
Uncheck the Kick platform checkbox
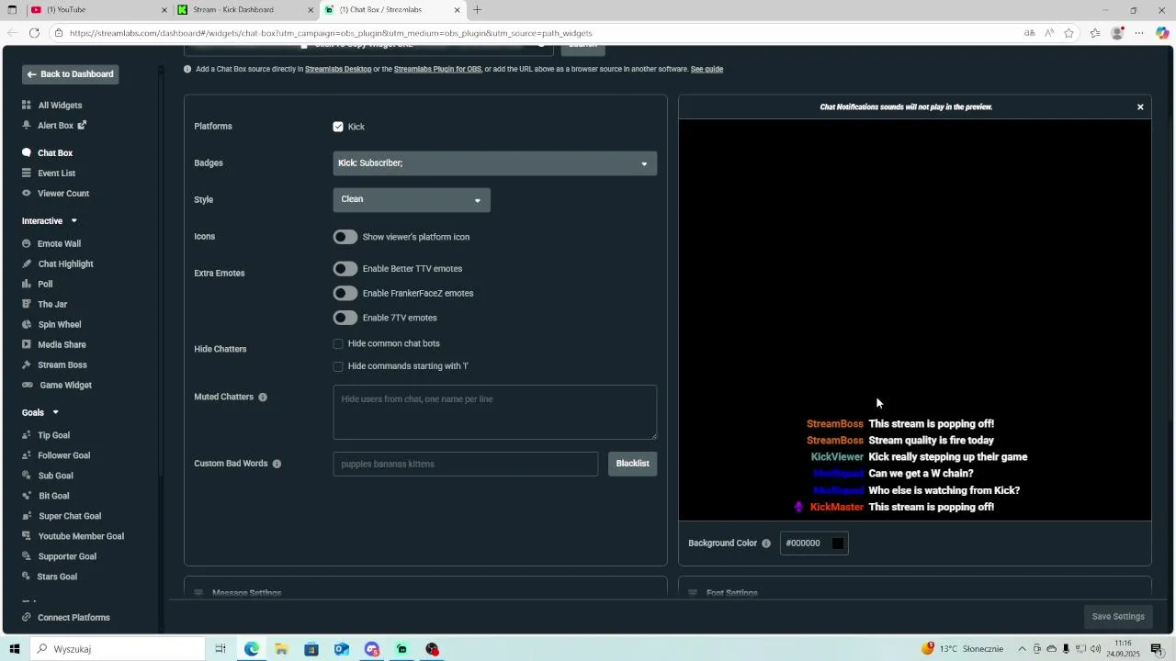click(338, 127)
